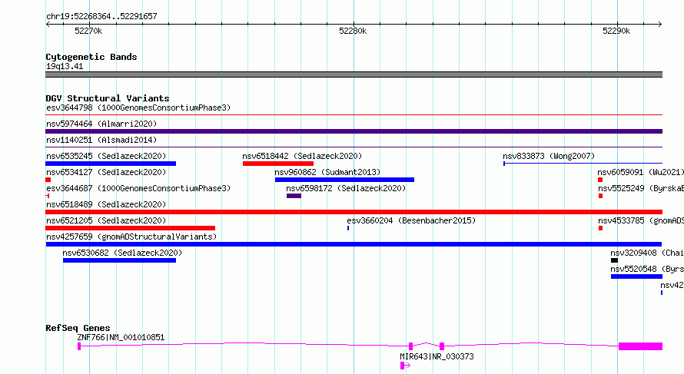Click the blue nsv6535245 Sedlazeck2020 variant bar

coord(111,164)
